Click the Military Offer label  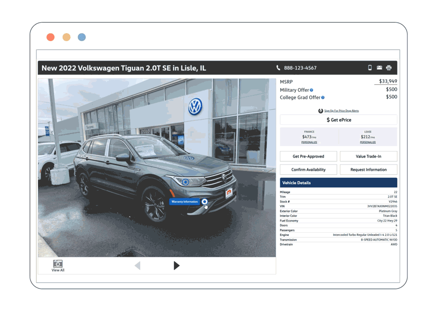(294, 90)
